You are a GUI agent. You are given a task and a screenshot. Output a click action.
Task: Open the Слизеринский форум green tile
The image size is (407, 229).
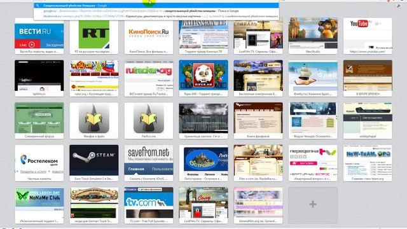pyautogui.click(x=39, y=120)
